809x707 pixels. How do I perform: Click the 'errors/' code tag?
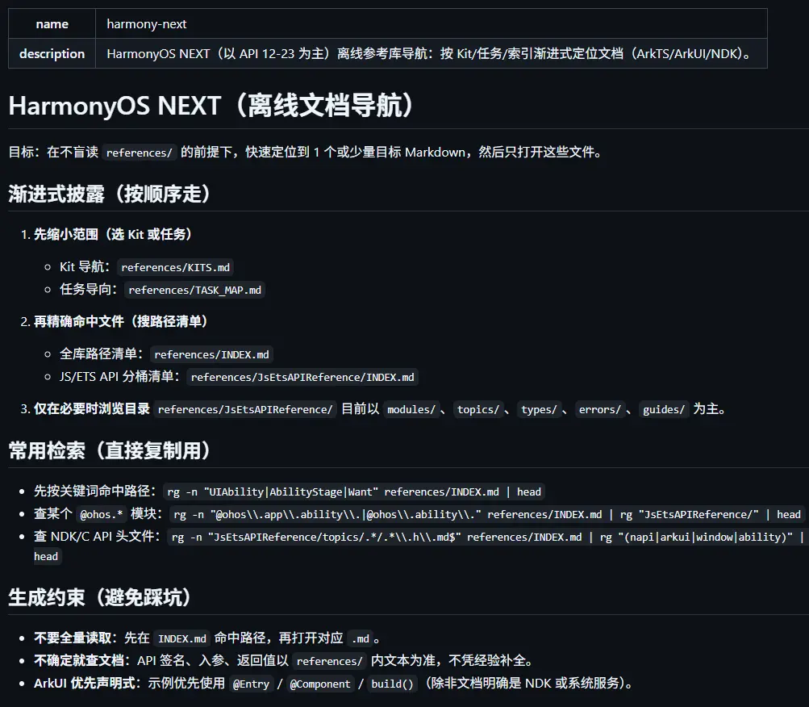tap(600, 409)
